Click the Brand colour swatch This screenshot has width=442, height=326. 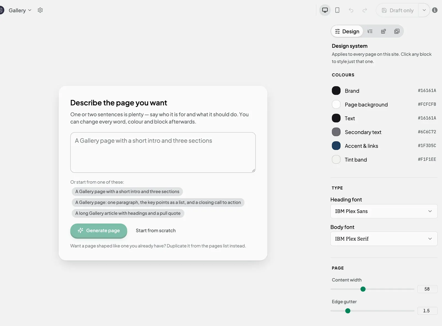[x=336, y=91]
